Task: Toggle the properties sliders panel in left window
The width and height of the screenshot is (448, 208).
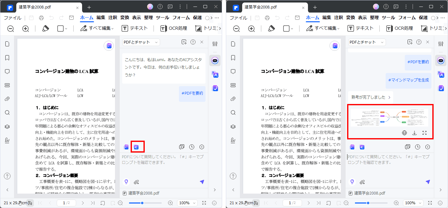Action: coord(215,44)
